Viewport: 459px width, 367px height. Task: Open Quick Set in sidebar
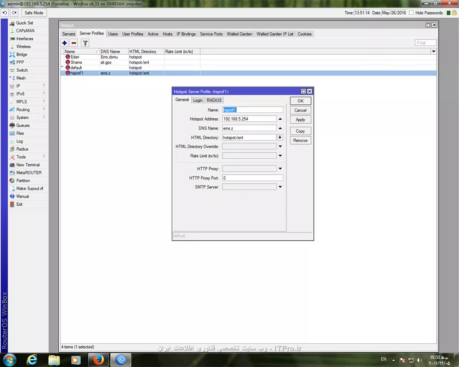25,23
